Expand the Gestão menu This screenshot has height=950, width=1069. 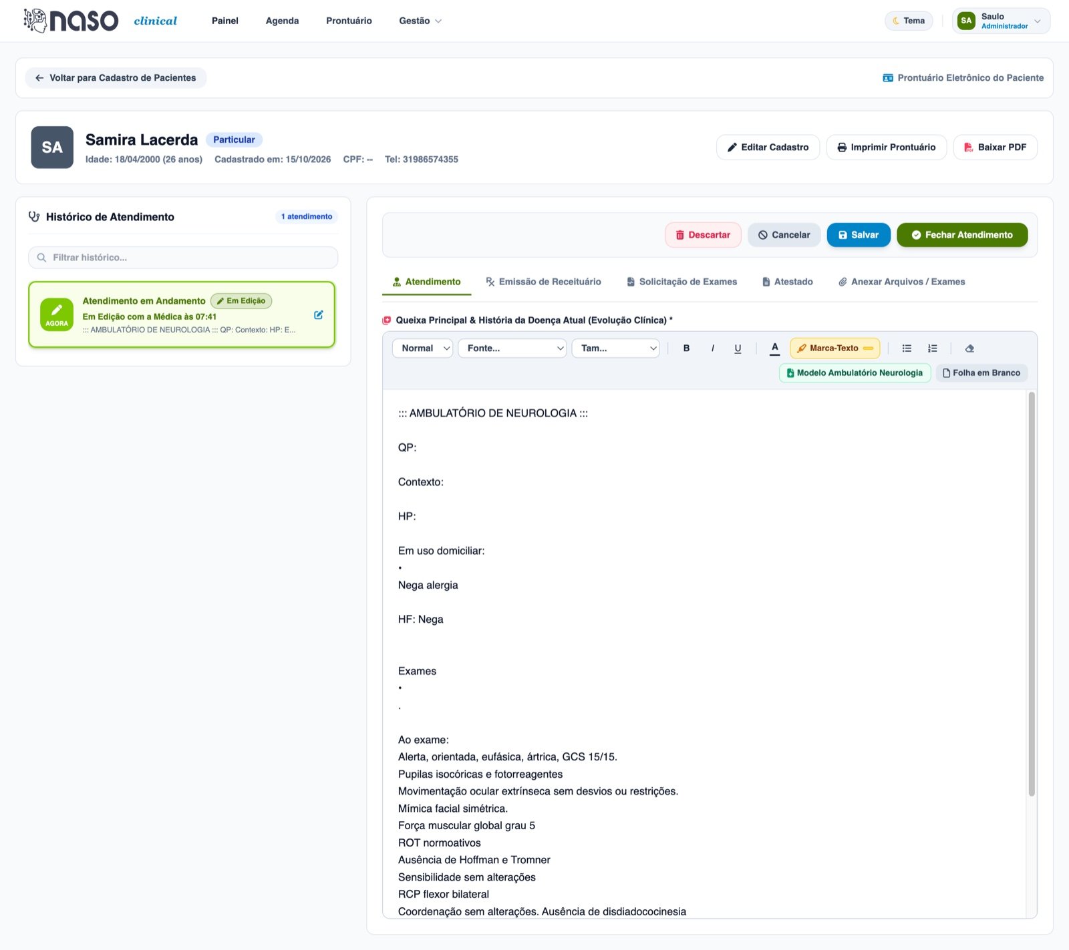pos(420,21)
